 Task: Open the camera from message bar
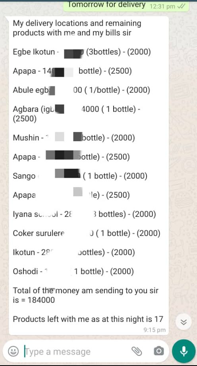[159, 351]
